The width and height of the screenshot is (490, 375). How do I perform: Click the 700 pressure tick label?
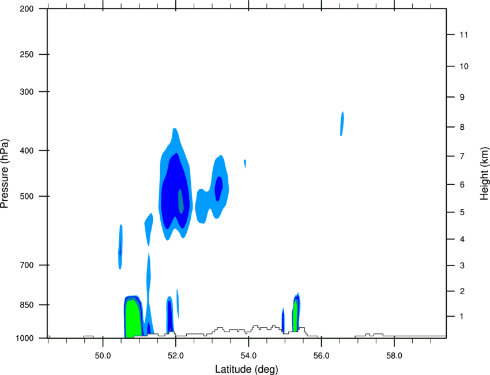pyautogui.click(x=27, y=265)
